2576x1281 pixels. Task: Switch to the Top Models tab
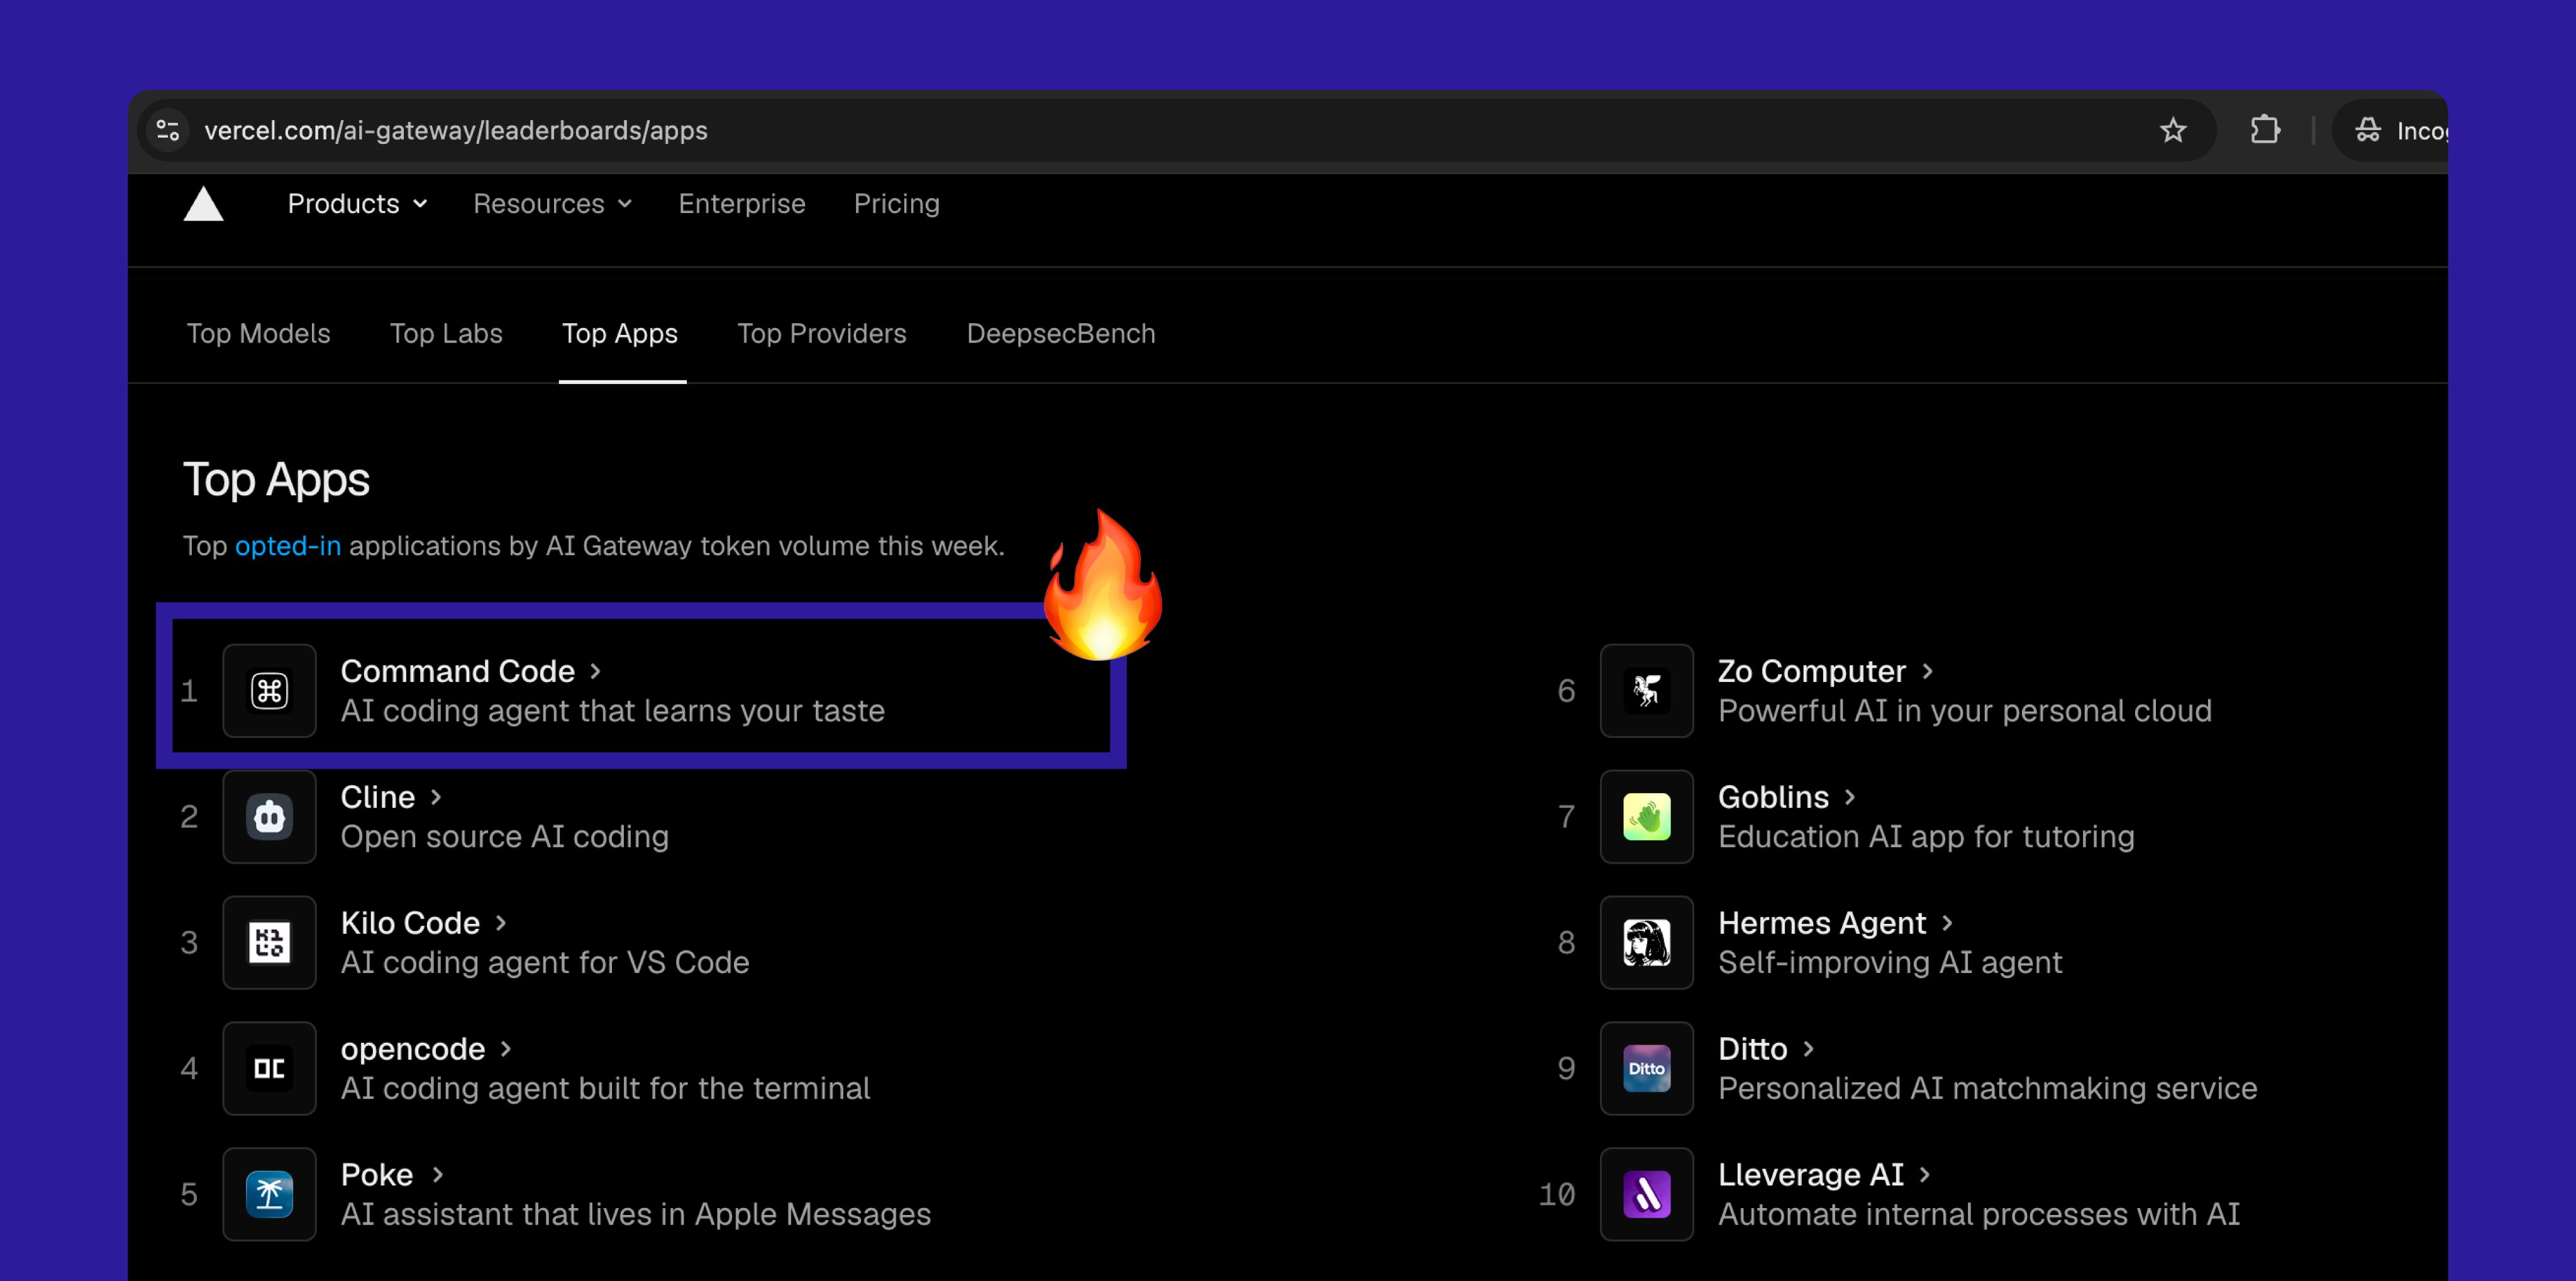[258, 334]
